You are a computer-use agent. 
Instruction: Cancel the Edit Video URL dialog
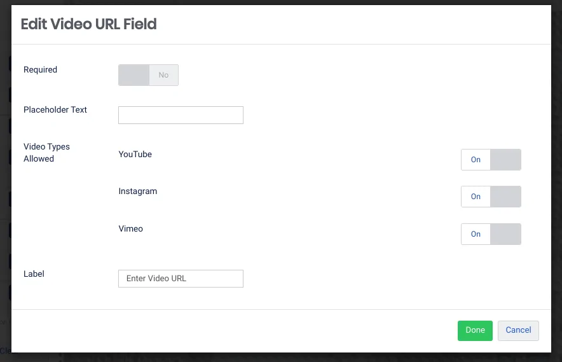click(x=518, y=330)
